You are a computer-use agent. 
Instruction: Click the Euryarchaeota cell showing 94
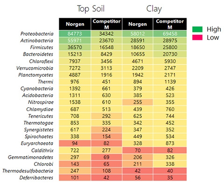tap(75, 143)
